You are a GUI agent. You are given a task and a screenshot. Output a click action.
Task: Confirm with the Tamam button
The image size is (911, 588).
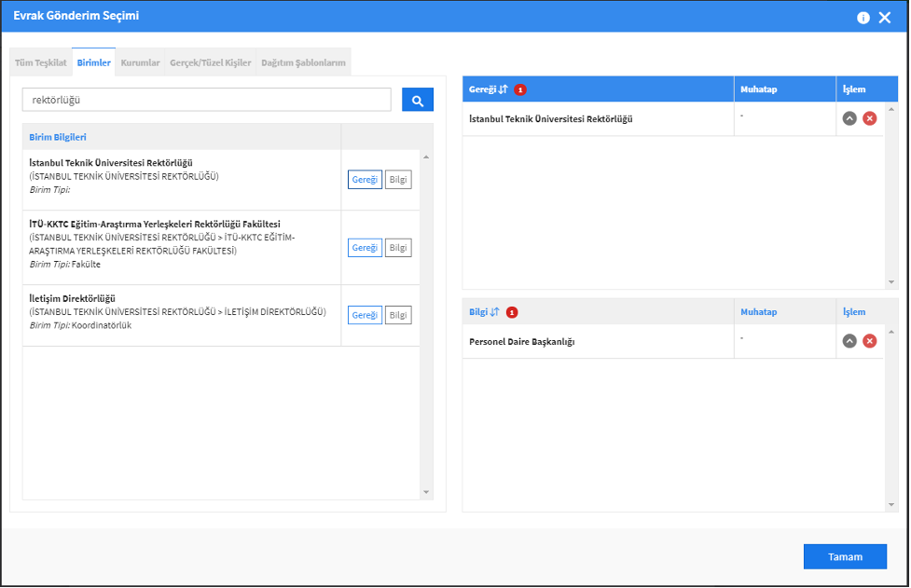(x=845, y=556)
